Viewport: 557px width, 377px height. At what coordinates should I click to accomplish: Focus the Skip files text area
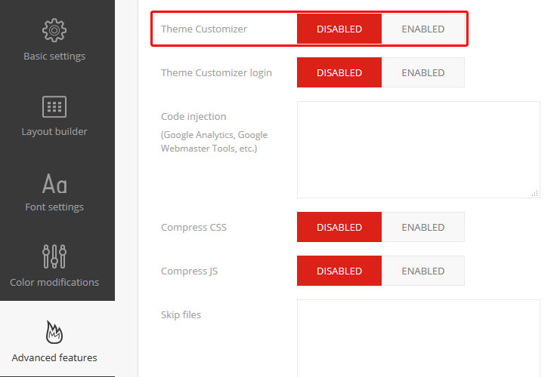click(x=419, y=339)
